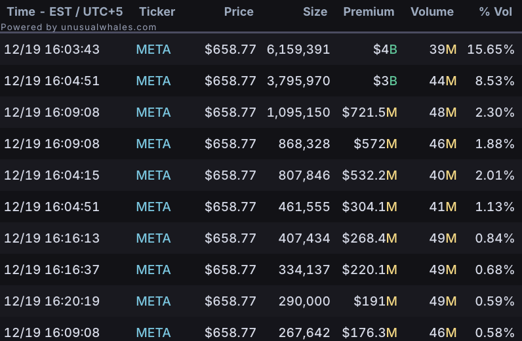522x341 pixels.
Task: Open META ticker in the $572M premium row
Action: pyautogui.click(x=153, y=144)
